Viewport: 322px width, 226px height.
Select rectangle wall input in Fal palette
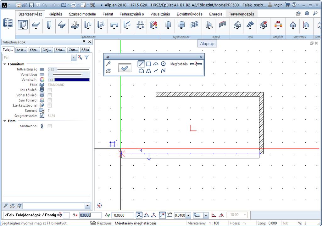pos(148,64)
